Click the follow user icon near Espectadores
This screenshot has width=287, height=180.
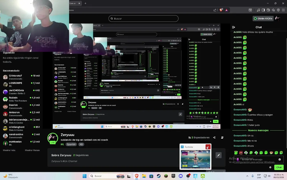pyautogui.click(x=222, y=137)
